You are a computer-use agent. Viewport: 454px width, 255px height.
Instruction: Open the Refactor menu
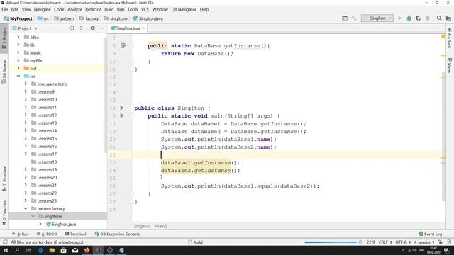93,9
